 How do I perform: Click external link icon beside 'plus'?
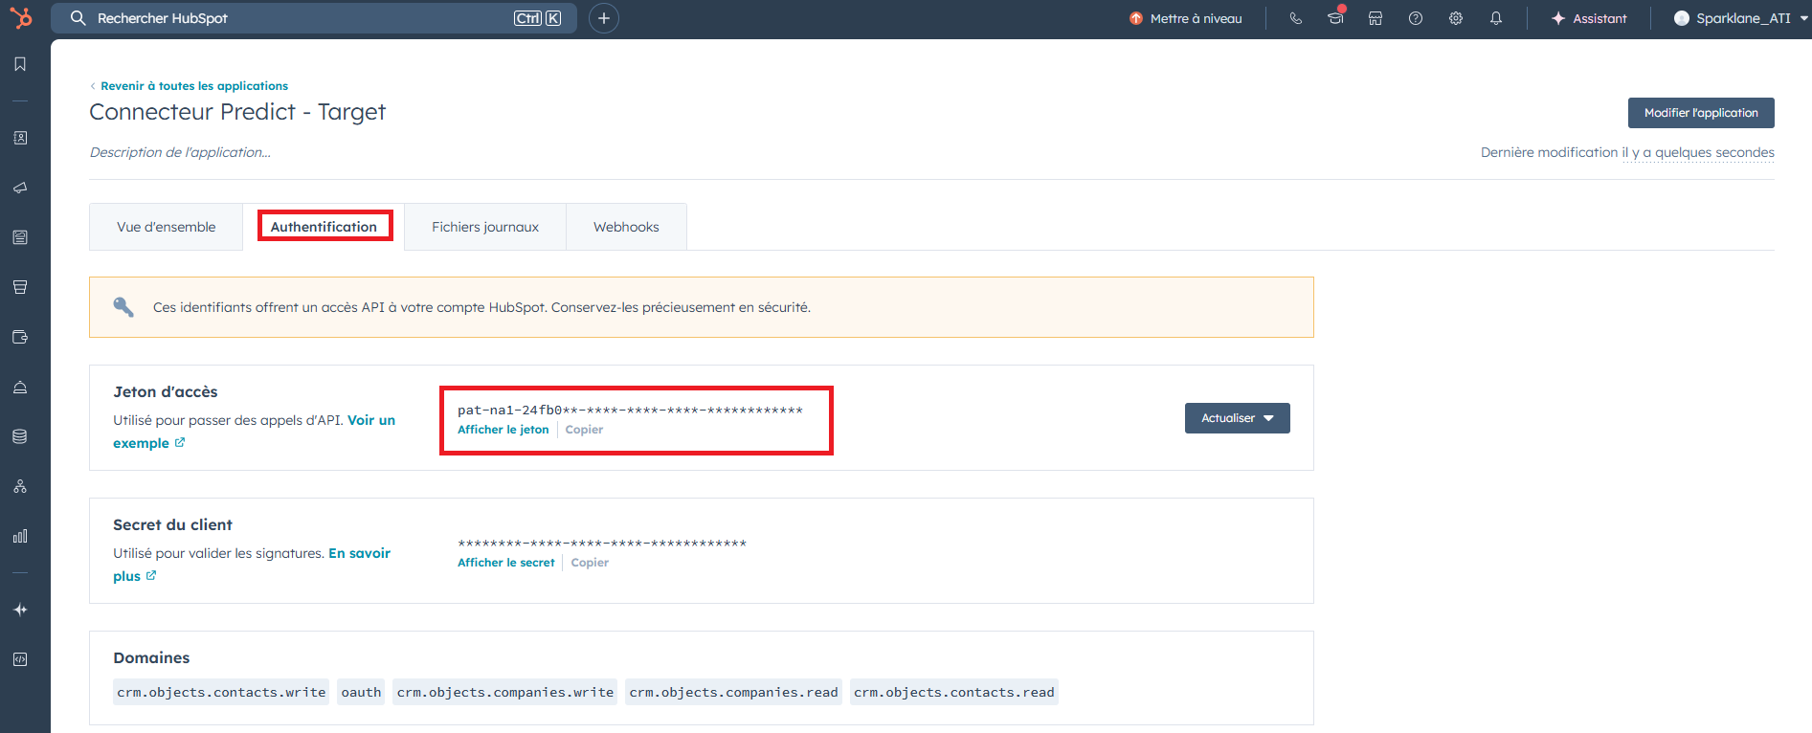(x=151, y=575)
